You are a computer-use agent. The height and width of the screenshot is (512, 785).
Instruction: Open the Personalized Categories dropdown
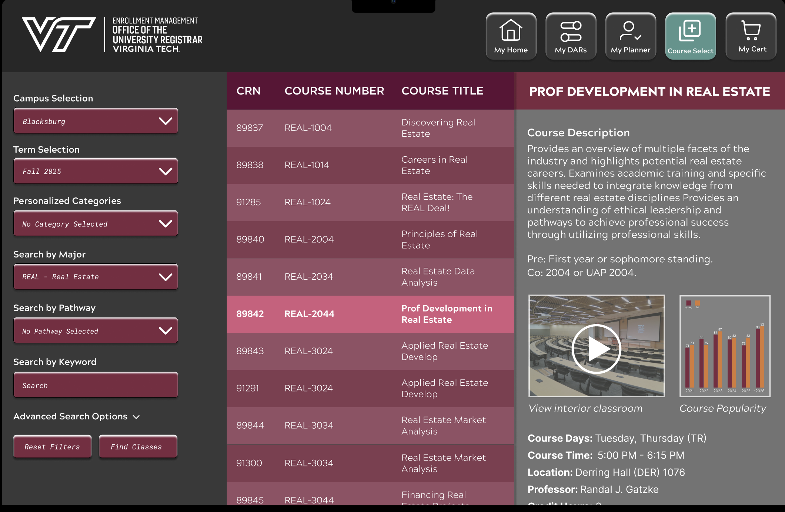[x=96, y=224]
